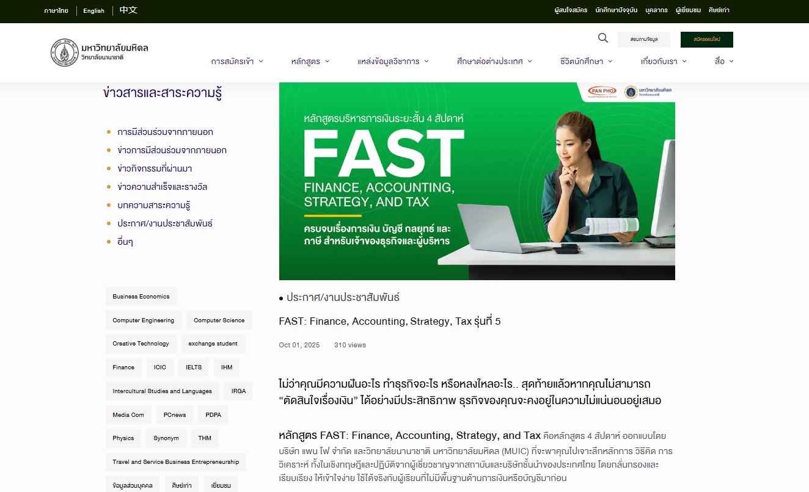Open ข่าวความสำเร็จและรางวัล category
The height and width of the screenshot is (492, 809).
click(163, 187)
